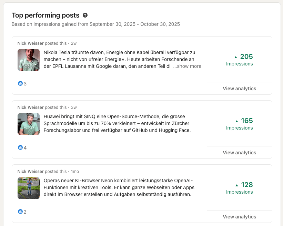Click like reaction icon on Nikola Tesla post
283x226 pixels.
coord(20,84)
